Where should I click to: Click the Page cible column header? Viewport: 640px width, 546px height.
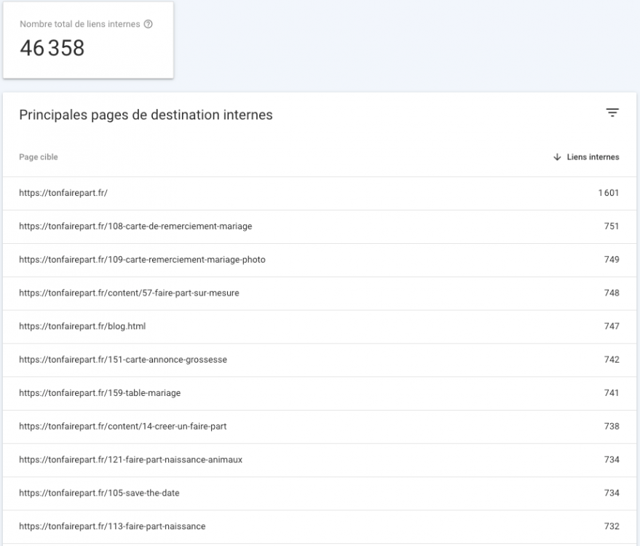tap(39, 157)
